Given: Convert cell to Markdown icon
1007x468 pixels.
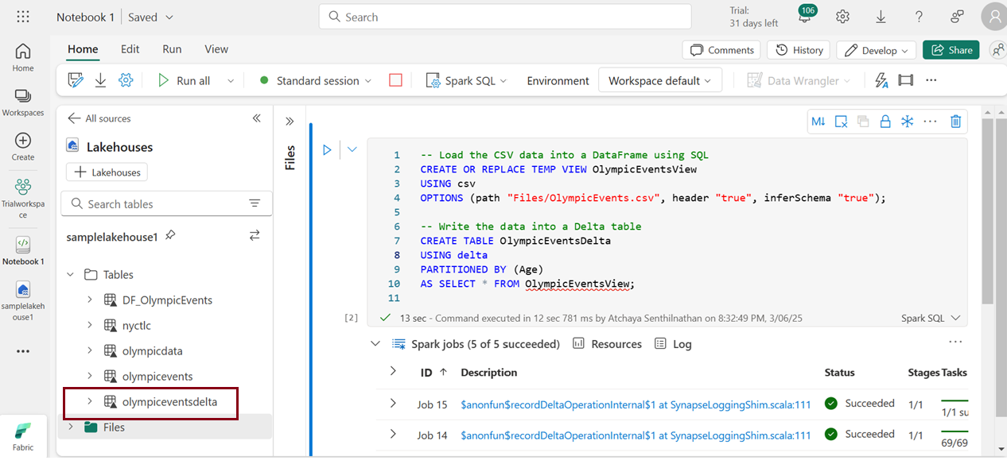Looking at the screenshot, I should [x=818, y=122].
